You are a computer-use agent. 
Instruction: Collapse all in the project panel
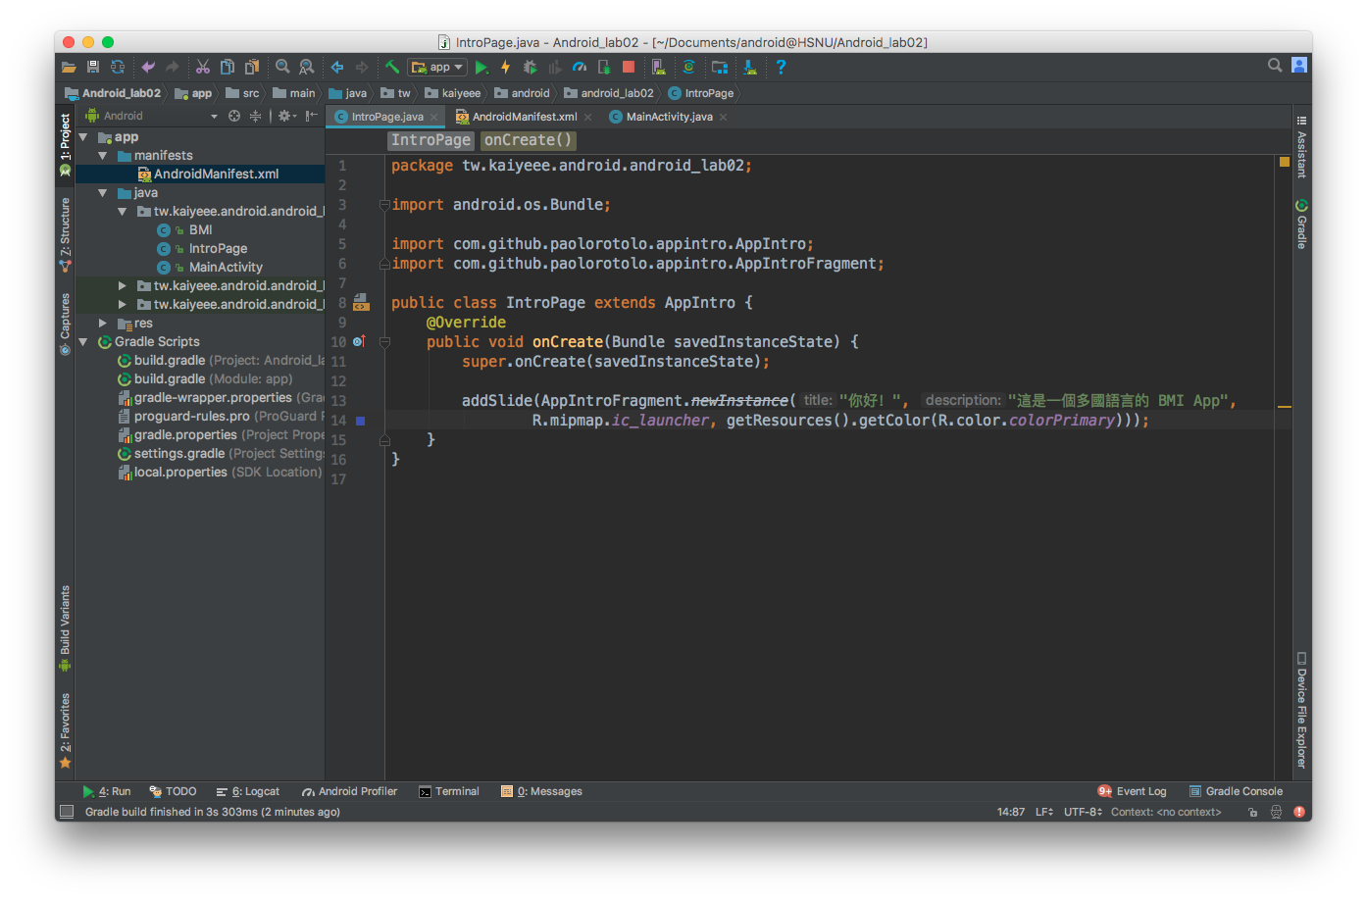pos(255,116)
